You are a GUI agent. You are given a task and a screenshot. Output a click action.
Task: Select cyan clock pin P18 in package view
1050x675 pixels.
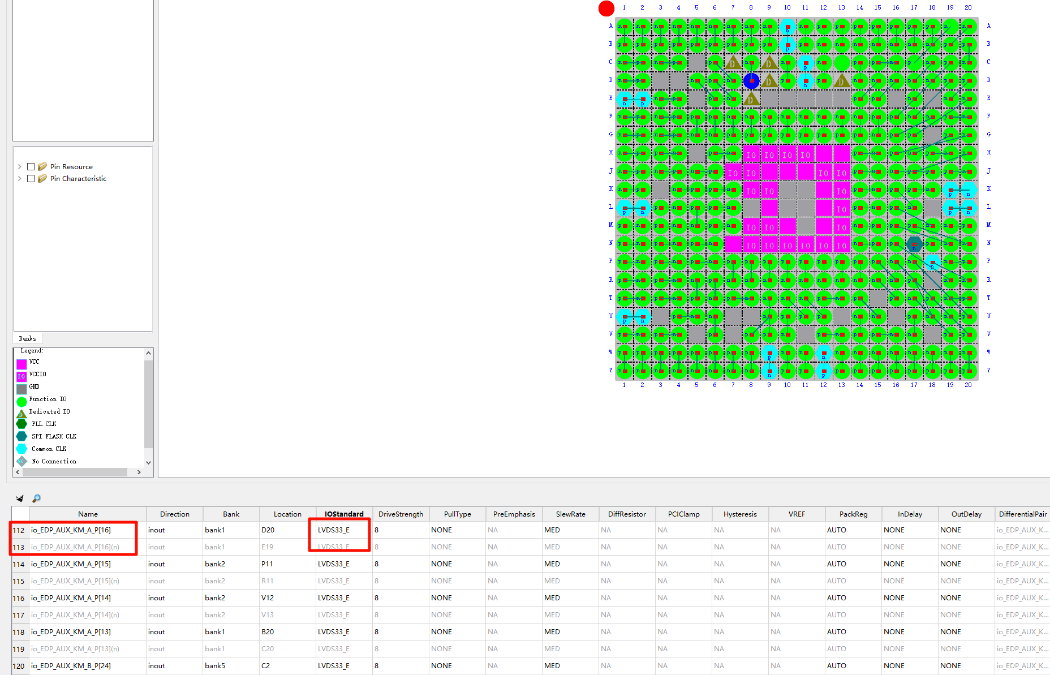[x=932, y=262]
